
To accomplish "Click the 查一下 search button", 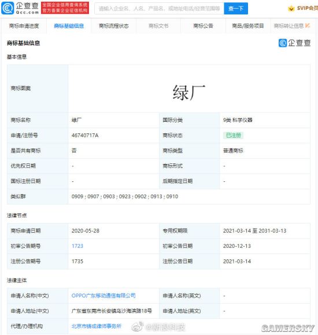I will click(x=236, y=9).
